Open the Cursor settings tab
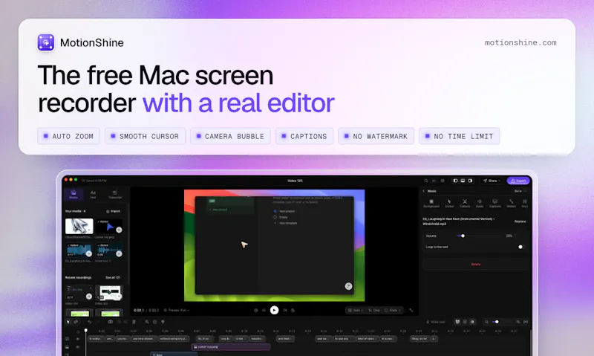Viewport: 594px width, 356px height. click(x=449, y=203)
